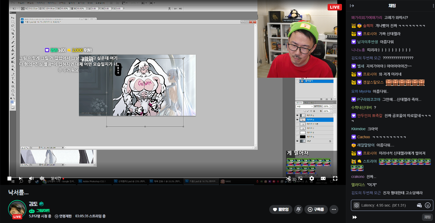Viewport: 435px width, 223px height.
Task: Show the 레이어 7 layer visibility box
Action: click(x=297, y=128)
